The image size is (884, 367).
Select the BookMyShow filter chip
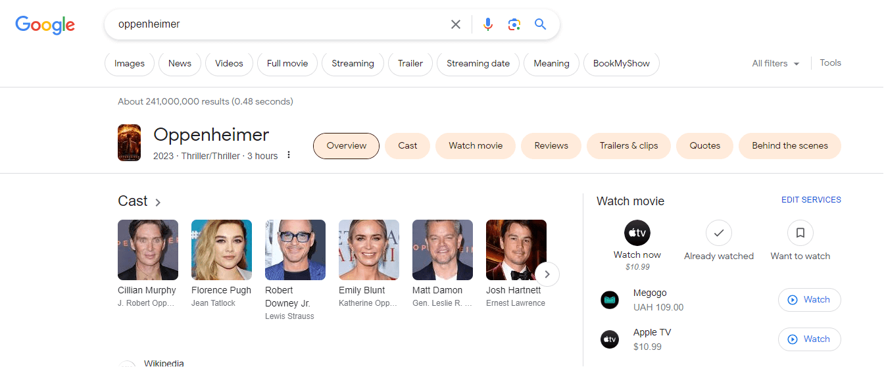click(x=622, y=64)
